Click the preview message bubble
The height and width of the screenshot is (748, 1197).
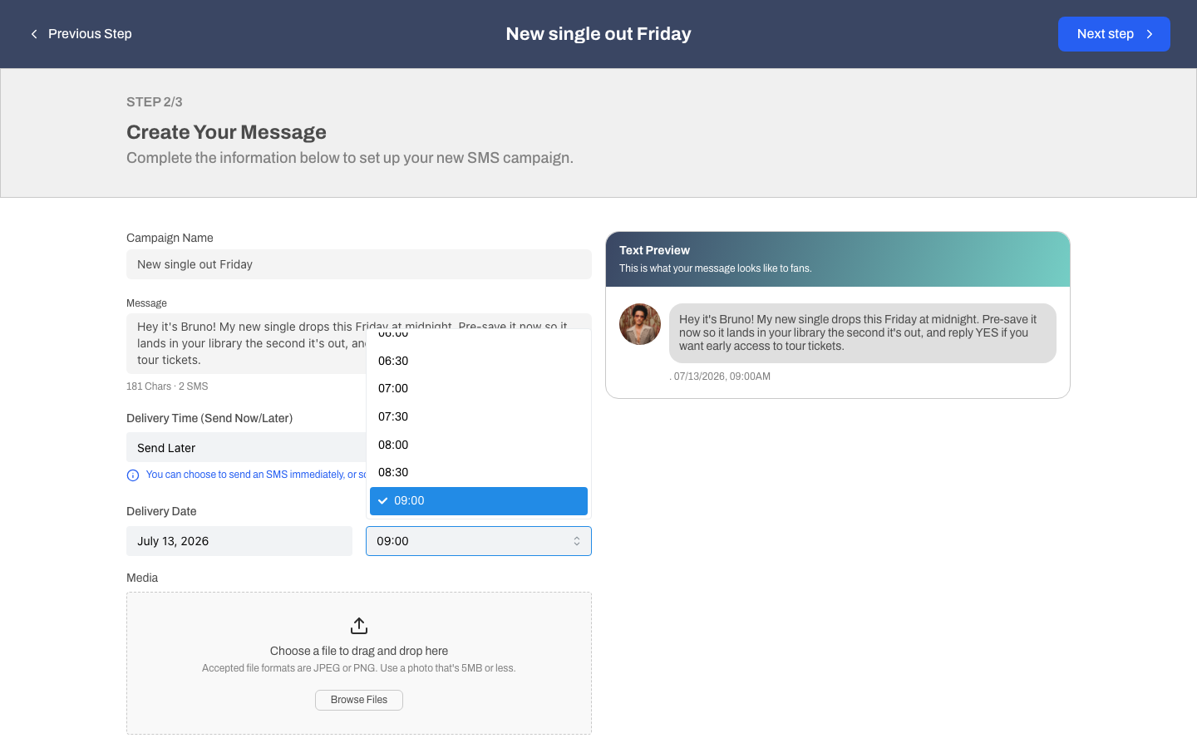[x=863, y=333]
